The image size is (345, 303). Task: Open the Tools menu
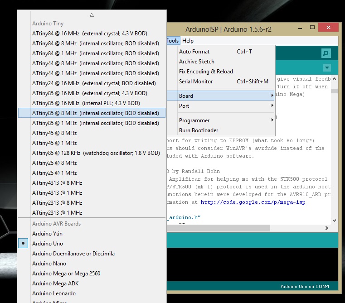173,41
